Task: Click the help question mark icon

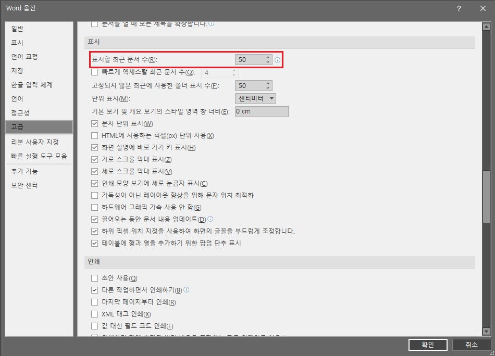Action: click(x=459, y=8)
